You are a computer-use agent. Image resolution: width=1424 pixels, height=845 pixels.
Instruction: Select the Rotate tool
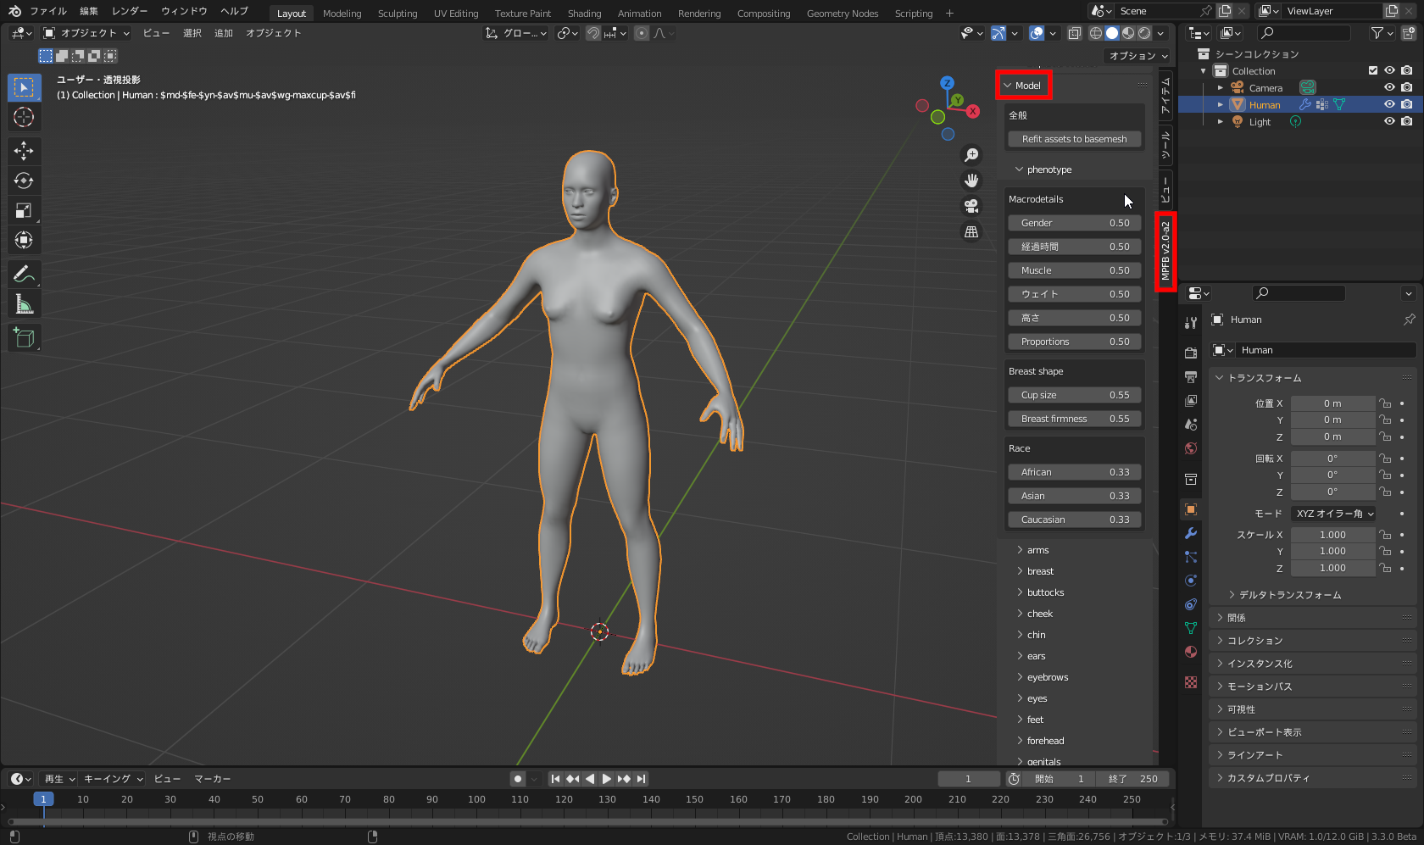point(24,181)
